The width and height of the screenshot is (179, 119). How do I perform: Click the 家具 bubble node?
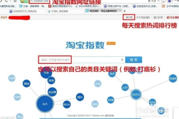click(51, 81)
